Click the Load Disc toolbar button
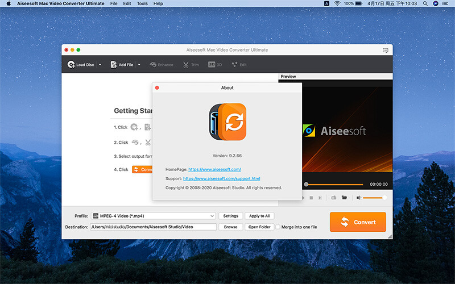 click(81, 65)
